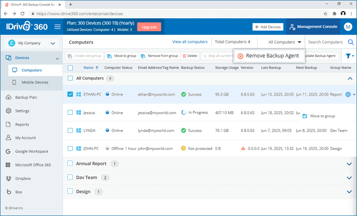Open the My Company dropdown

click(32, 43)
